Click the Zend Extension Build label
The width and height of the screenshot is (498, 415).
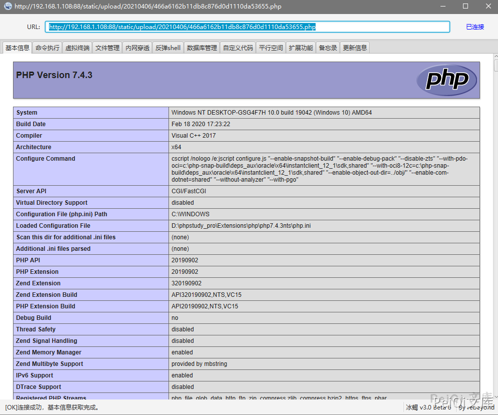(x=46, y=295)
